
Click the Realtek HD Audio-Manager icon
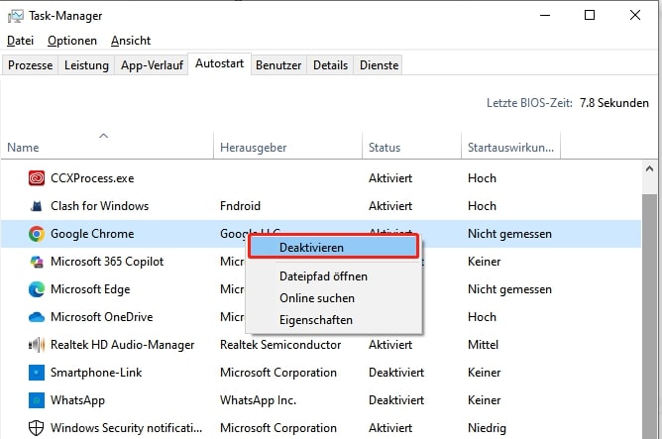click(x=37, y=345)
